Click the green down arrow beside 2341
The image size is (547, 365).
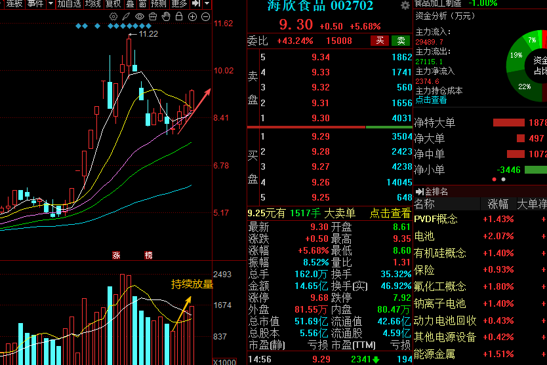click(x=376, y=360)
